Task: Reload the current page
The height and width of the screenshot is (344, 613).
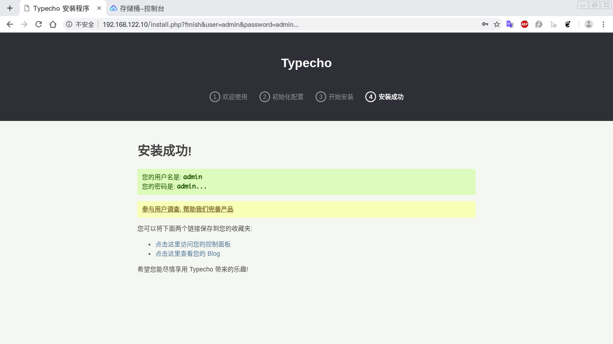Action: pos(38,24)
